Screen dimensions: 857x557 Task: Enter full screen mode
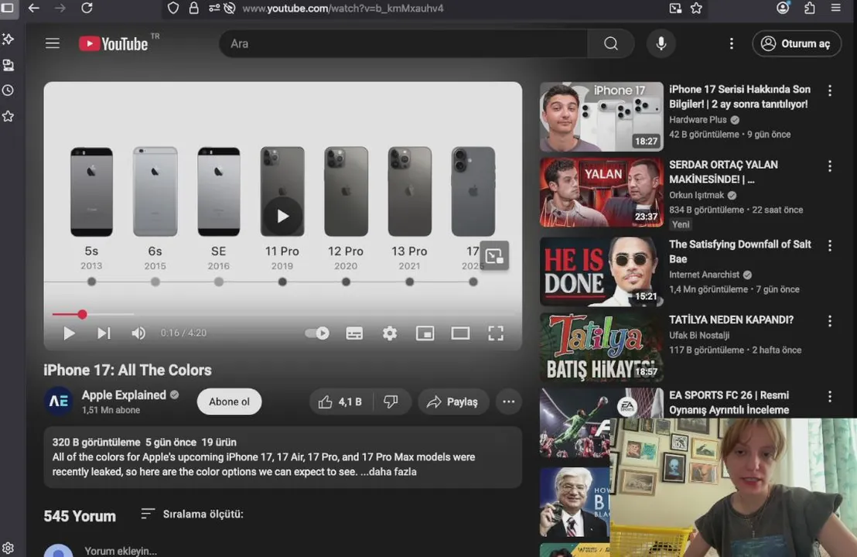click(x=496, y=333)
